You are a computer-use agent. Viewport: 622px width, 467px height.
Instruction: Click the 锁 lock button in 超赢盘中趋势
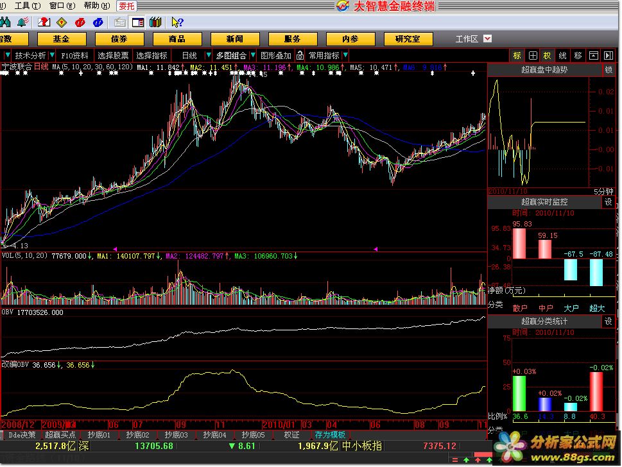pyautogui.click(x=609, y=70)
